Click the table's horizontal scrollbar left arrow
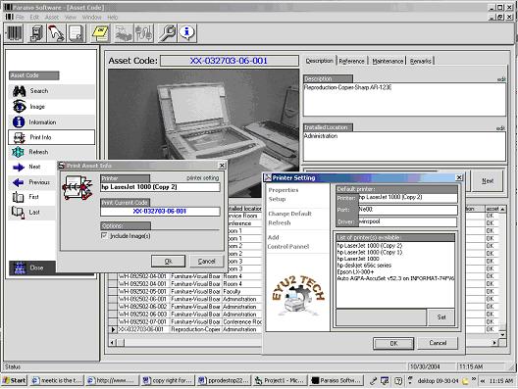Screen dimensions: 518x389 click(x=112, y=343)
